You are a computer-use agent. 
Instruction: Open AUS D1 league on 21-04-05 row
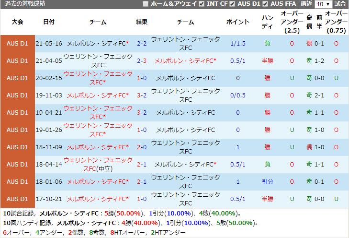point(17,60)
